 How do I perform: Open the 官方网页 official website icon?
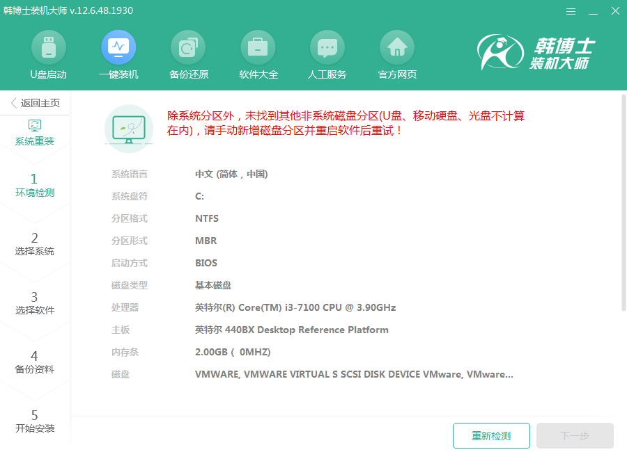pos(397,47)
